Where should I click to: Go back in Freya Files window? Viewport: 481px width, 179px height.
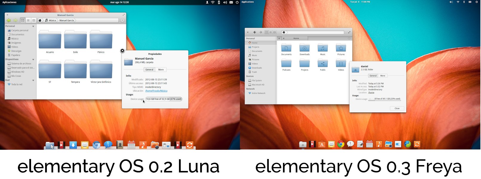pos(255,32)
